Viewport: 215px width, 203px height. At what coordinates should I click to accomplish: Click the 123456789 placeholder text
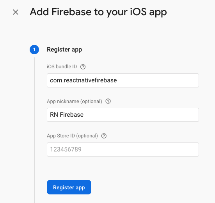point(66,150)
